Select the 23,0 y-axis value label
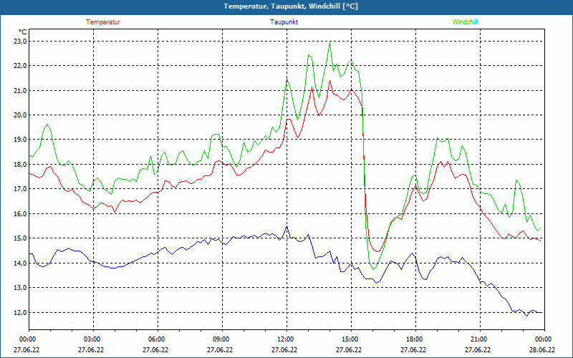The height and width of the screenshot is (358, 573). tap(20, 41)
